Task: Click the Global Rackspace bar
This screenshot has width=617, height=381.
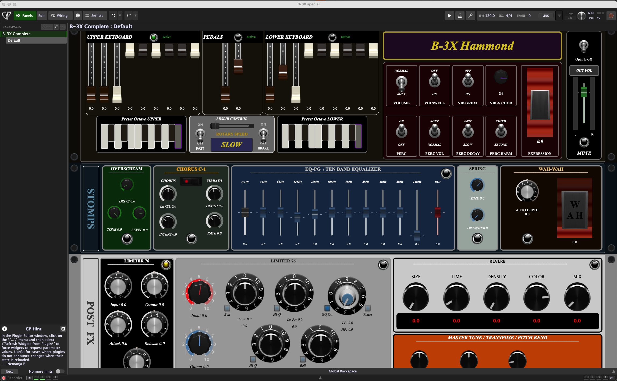Action: [342, 371]
